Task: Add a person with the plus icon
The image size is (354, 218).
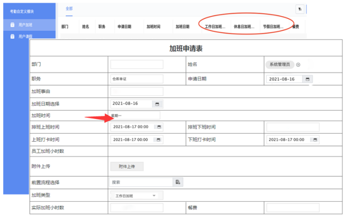Action: 298,65
